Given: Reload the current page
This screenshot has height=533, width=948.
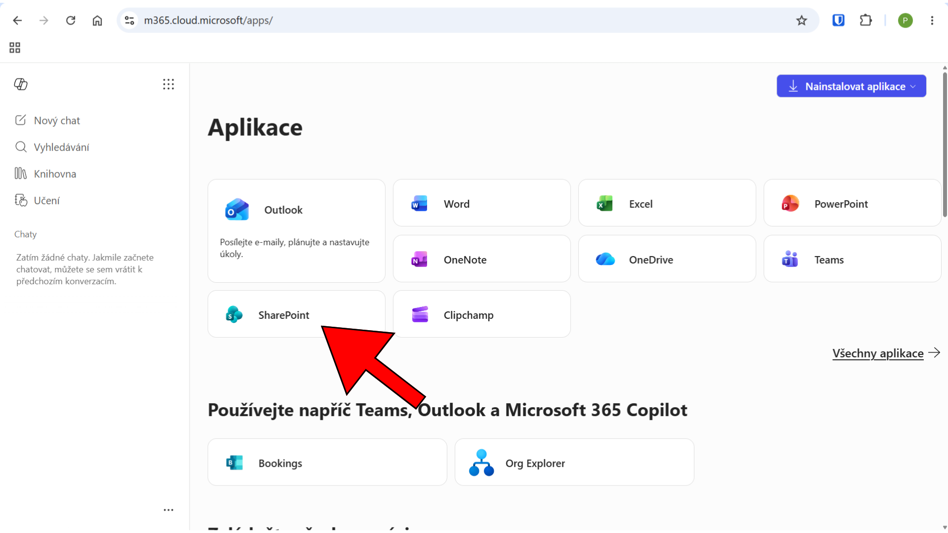Looking at the screenshot, I should click(x=71, y=20).
